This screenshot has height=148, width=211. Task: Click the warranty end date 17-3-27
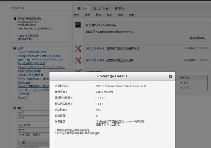100,98
